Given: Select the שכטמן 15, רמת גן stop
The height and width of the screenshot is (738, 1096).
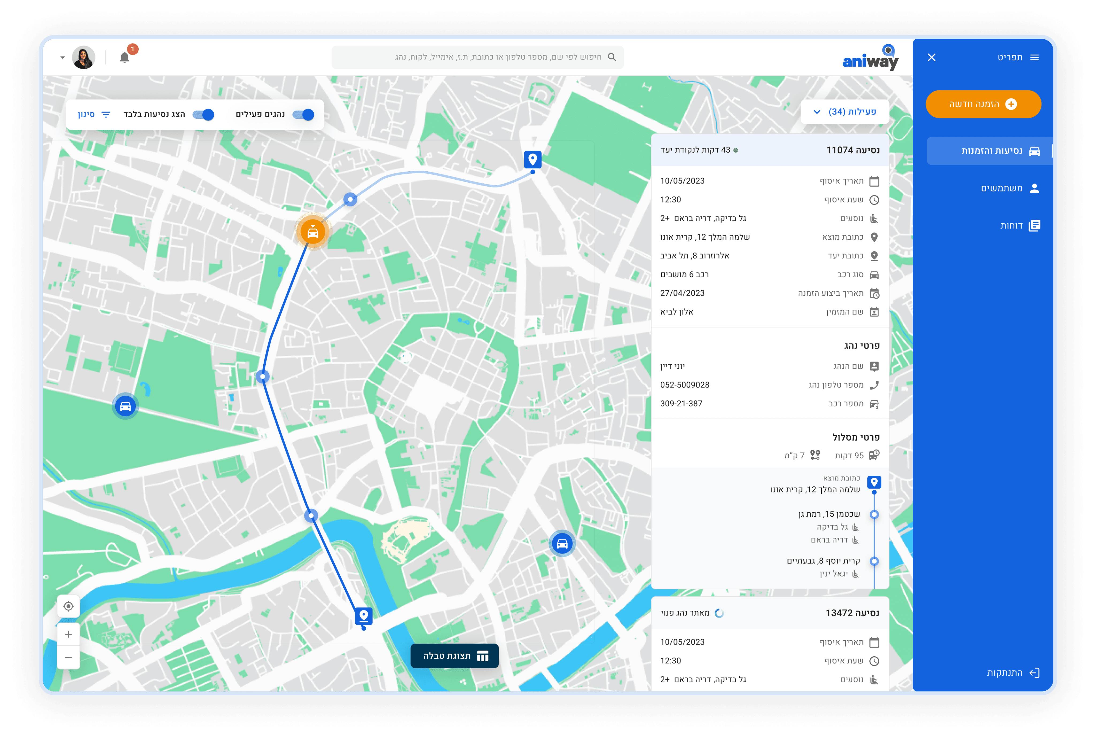Looking at the screenshot, I should coord(829,514).
